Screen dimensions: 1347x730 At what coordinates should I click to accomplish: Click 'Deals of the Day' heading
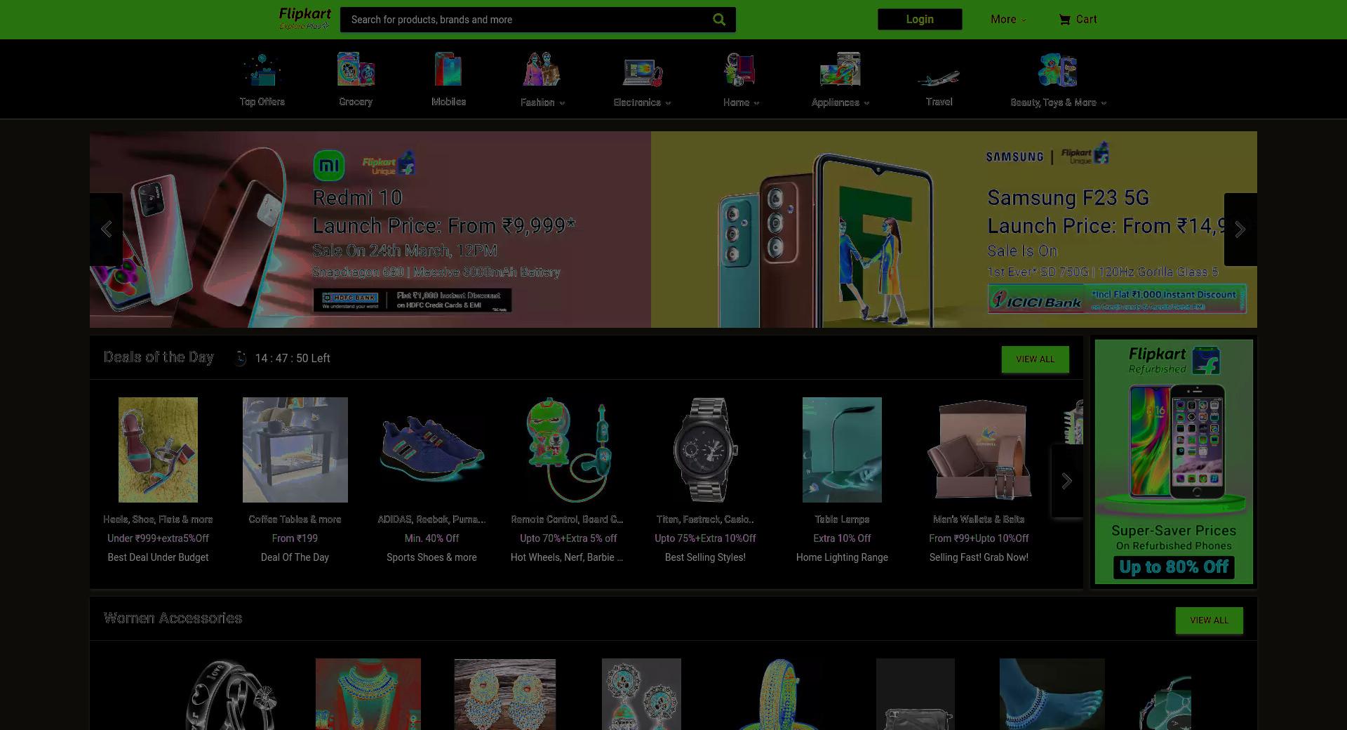[159, 357]
